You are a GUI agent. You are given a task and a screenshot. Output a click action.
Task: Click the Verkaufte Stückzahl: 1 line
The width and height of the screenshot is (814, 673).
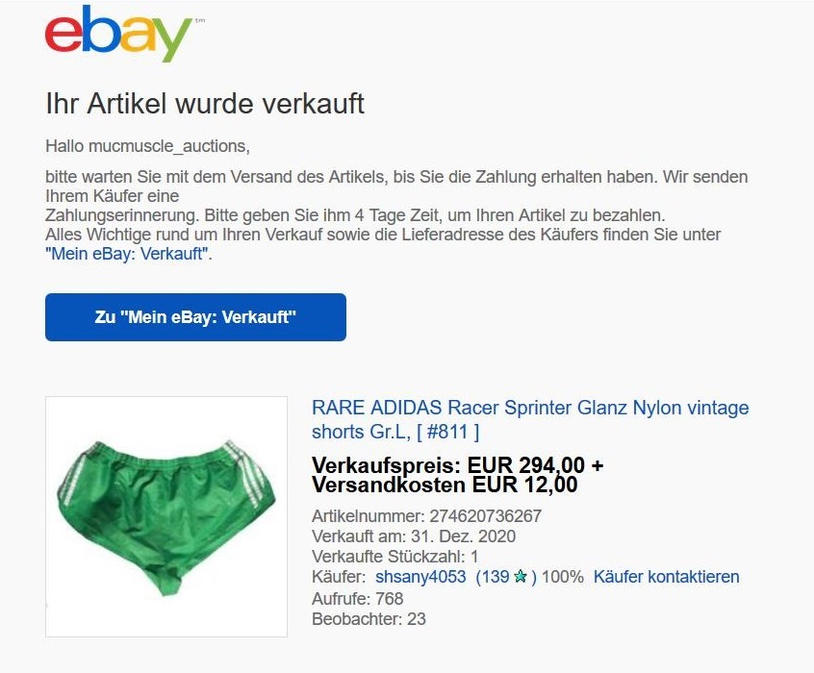pos(395,557)
